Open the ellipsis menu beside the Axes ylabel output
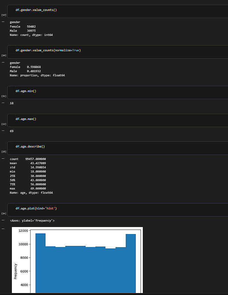Screen dimensions: 228x295 point(3,220)
